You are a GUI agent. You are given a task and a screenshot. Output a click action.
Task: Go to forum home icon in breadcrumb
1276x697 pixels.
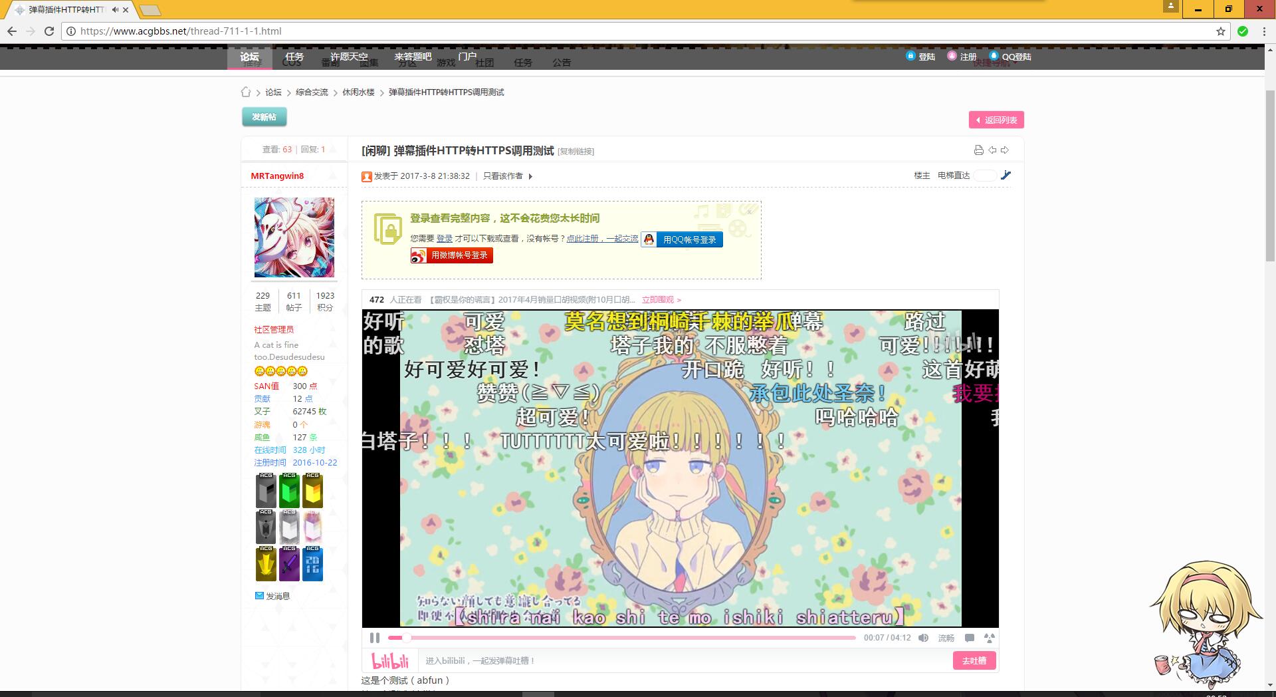[x=246, y=92]
